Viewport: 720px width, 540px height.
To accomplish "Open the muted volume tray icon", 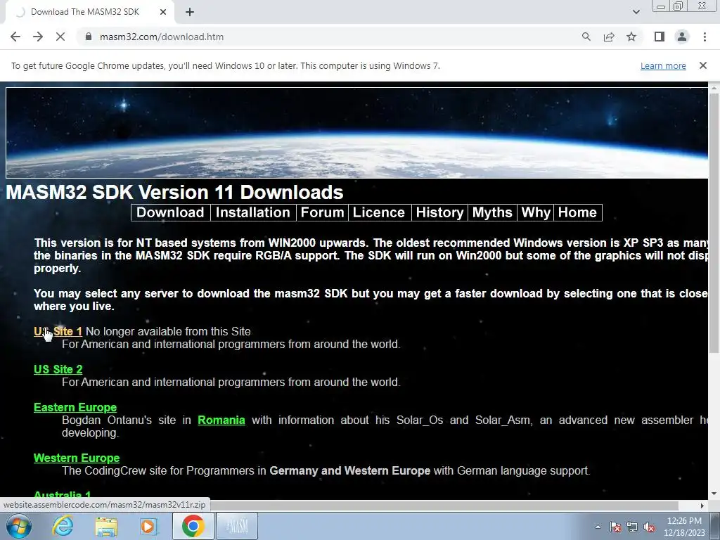I will 649,527.
